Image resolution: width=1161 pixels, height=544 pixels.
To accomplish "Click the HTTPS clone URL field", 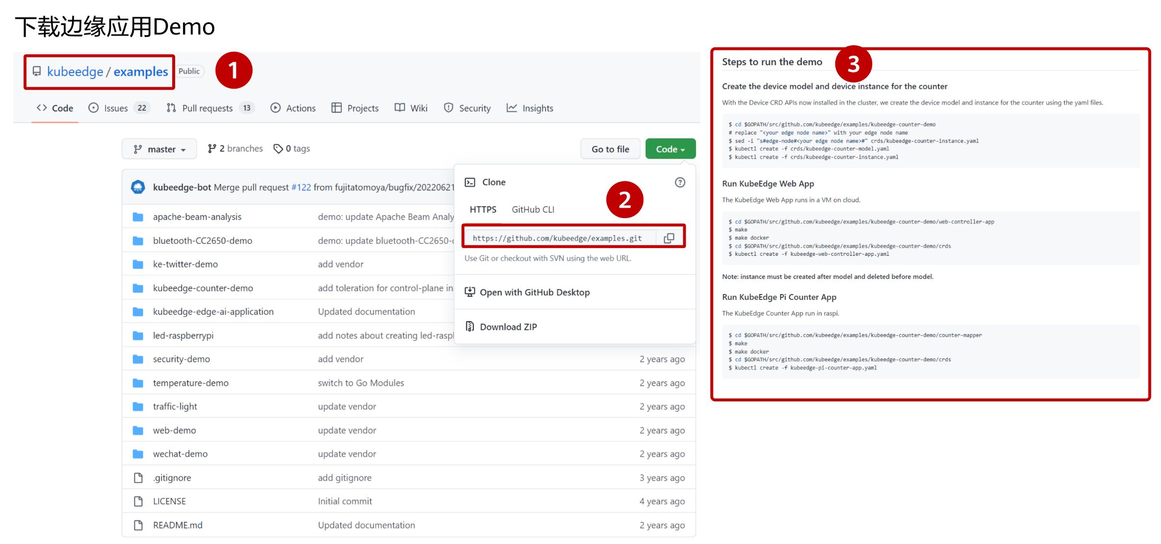I will 557,238.
